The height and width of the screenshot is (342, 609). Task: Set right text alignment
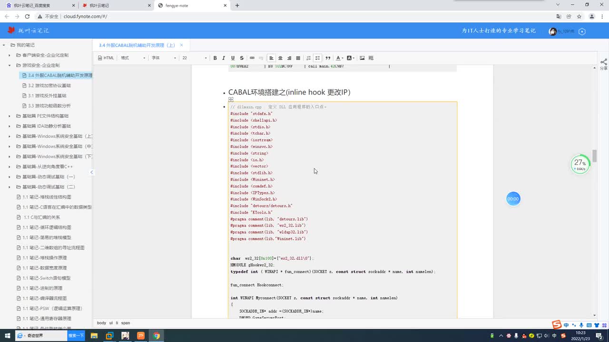[289, 58]
